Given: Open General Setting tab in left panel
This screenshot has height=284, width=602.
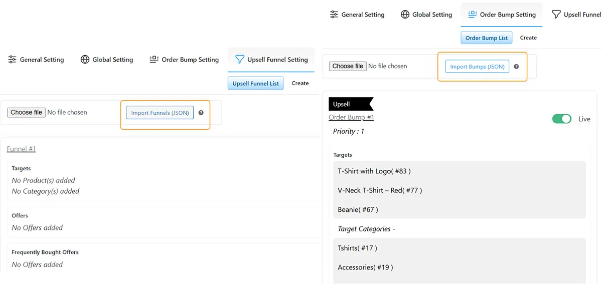Looking at the screenshot, I should 36,60.
